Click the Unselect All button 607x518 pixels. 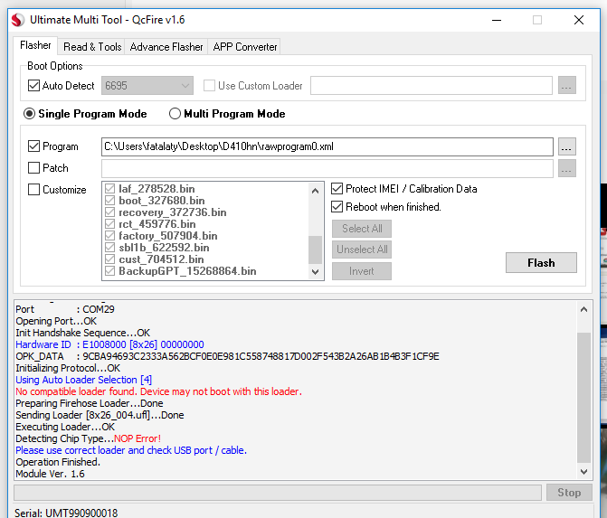[362, 250]
